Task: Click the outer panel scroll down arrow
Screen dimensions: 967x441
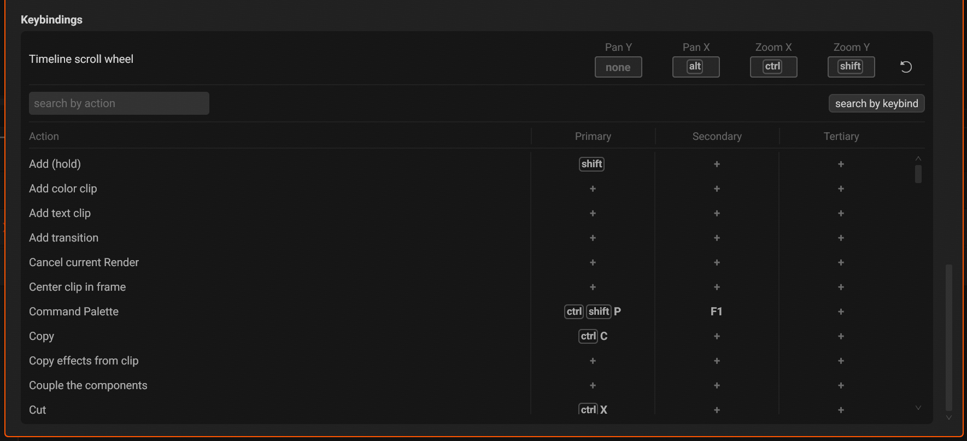Action: coord(949,418)
